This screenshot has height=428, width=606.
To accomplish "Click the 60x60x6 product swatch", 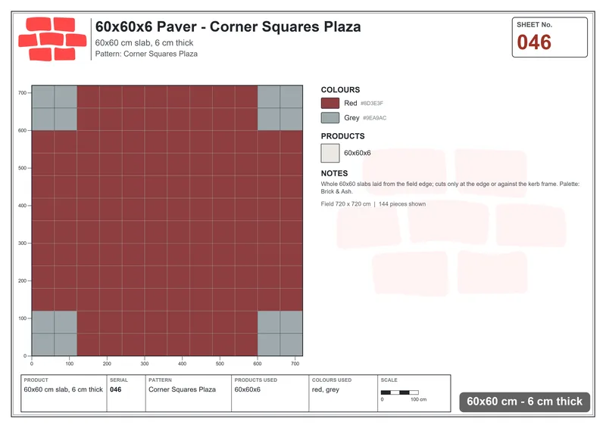I will tap(330, 153).
